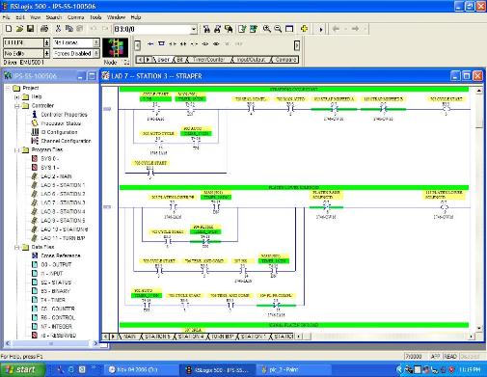Switch to the Input/Output instruction tab

click(x=251, y=60)
